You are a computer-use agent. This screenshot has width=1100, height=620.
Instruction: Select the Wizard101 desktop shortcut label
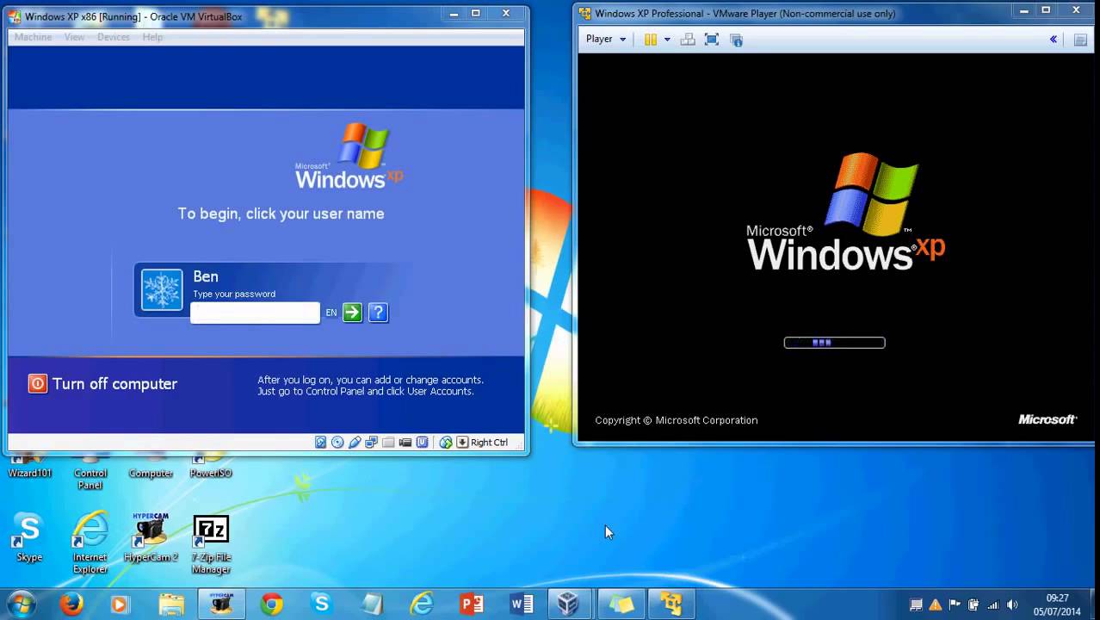click(x=30, y=474)
